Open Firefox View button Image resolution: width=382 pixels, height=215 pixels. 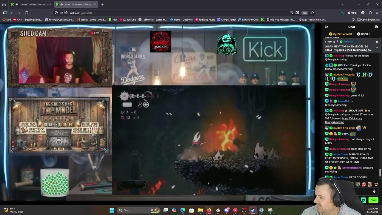pos(4,4)
